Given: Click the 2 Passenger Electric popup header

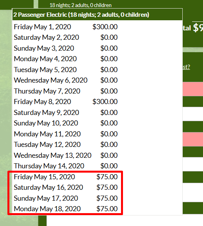Looking at the screenshot, I should 97,14.
